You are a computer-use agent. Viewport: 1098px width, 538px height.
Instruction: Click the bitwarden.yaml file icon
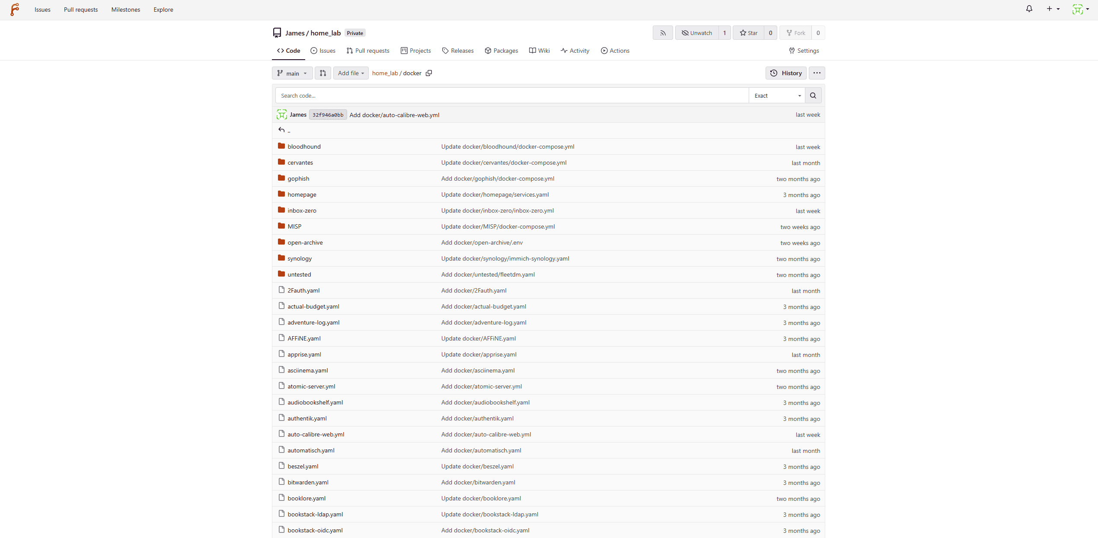click(x=281, y=482)
